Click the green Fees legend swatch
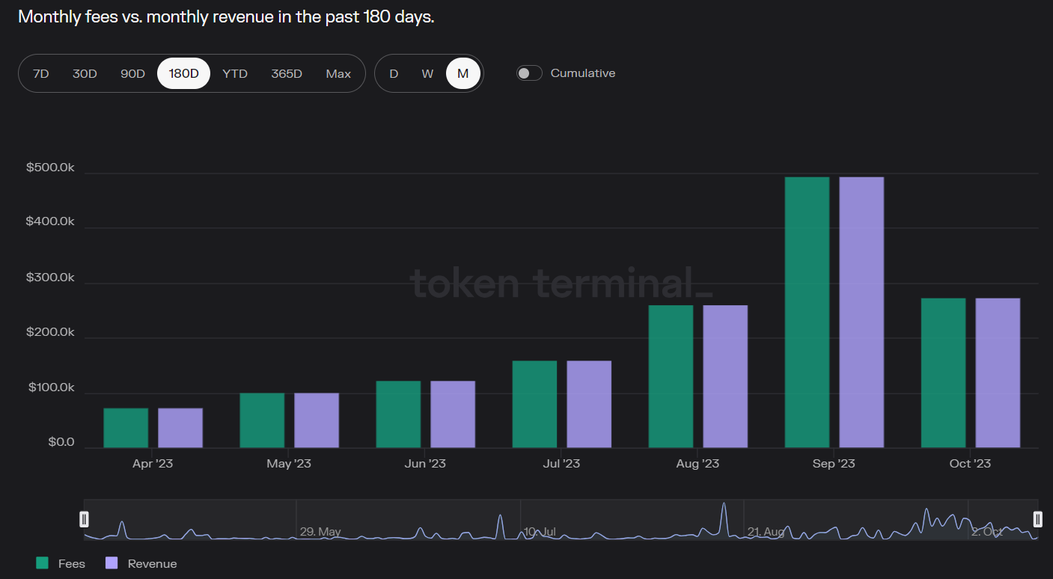 coord(43,563)
